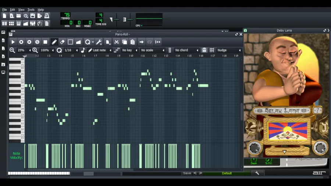This screenshot has height=186, width=331.
Task: Open the recently opened projects icon
Action: click(x=26, y=16)
